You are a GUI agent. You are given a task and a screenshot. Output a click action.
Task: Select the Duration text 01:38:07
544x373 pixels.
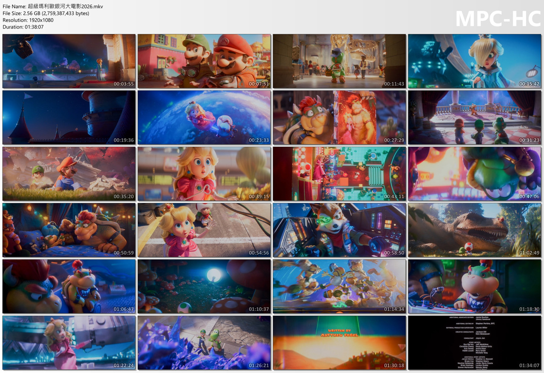coord(34,27)
